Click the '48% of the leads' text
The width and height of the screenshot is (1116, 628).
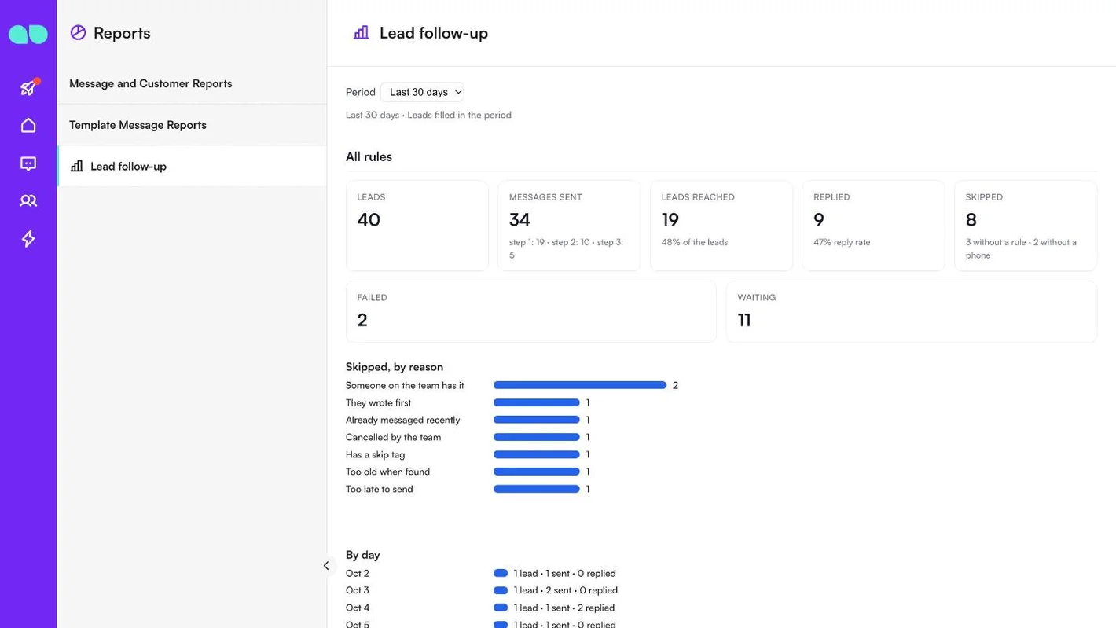[x=695, y=242]
